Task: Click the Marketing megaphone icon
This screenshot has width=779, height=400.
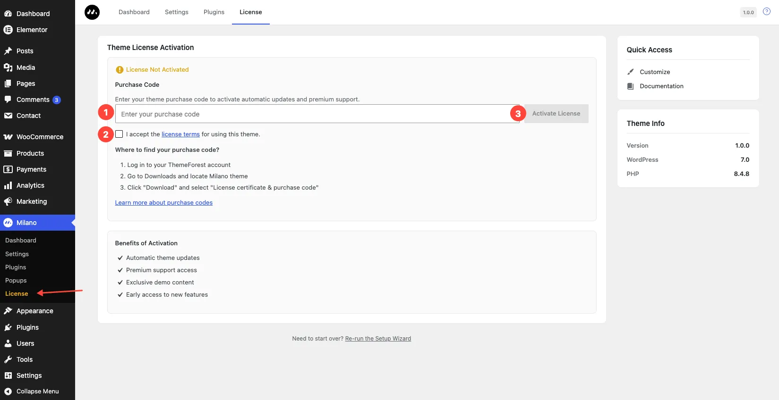Action: pos(8,201)
